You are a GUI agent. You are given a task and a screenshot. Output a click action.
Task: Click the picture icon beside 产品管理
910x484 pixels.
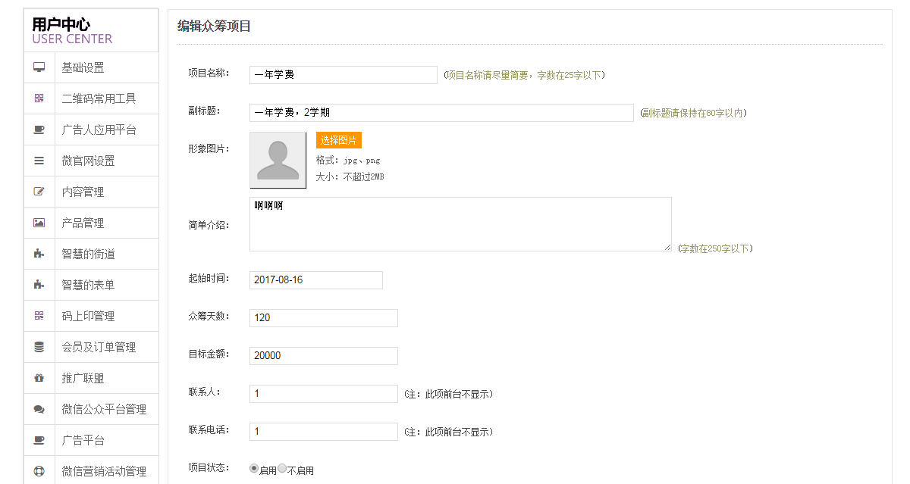[39, 223]
